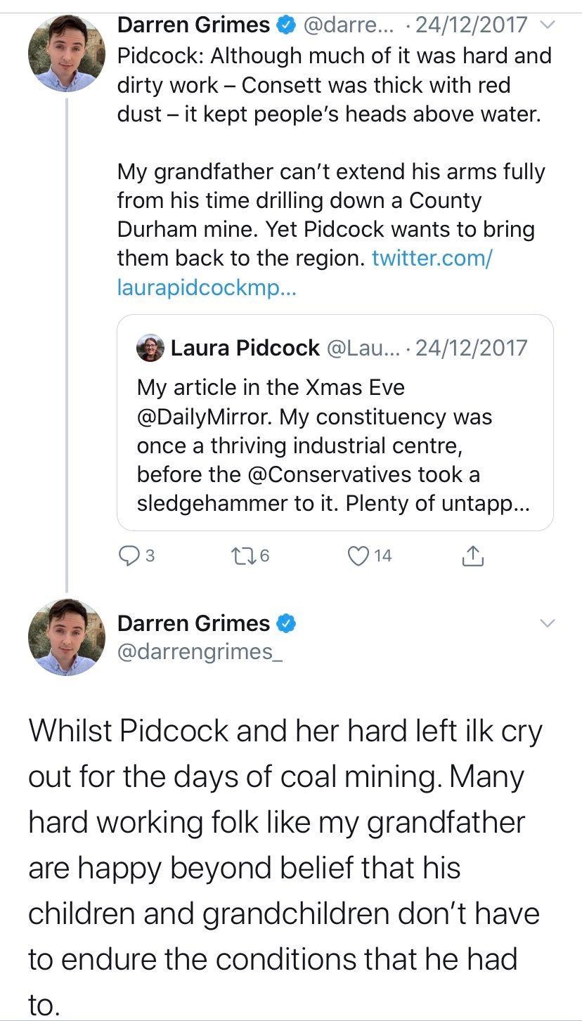Open the share icon on the tweet
Screen dimensions: 582x1021
[x=472, y=555]
